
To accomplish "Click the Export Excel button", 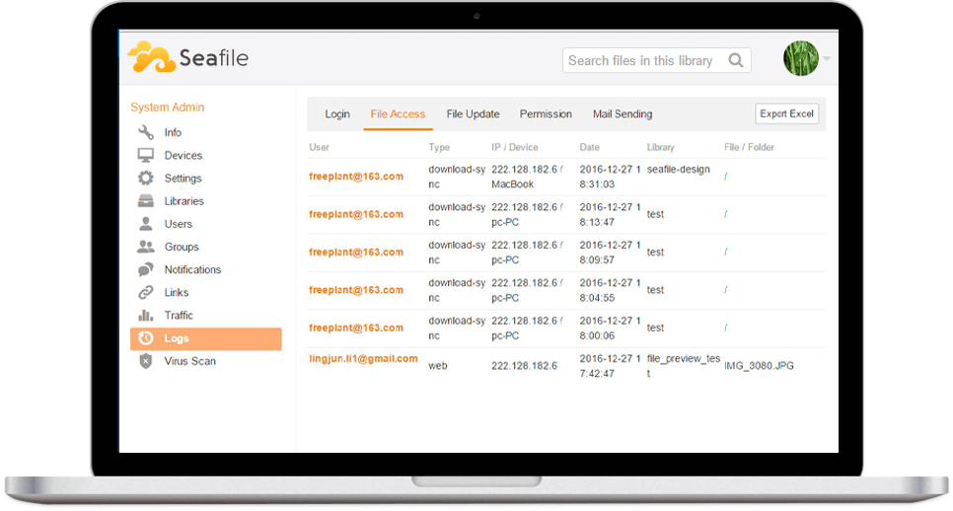I will [786, 113].
